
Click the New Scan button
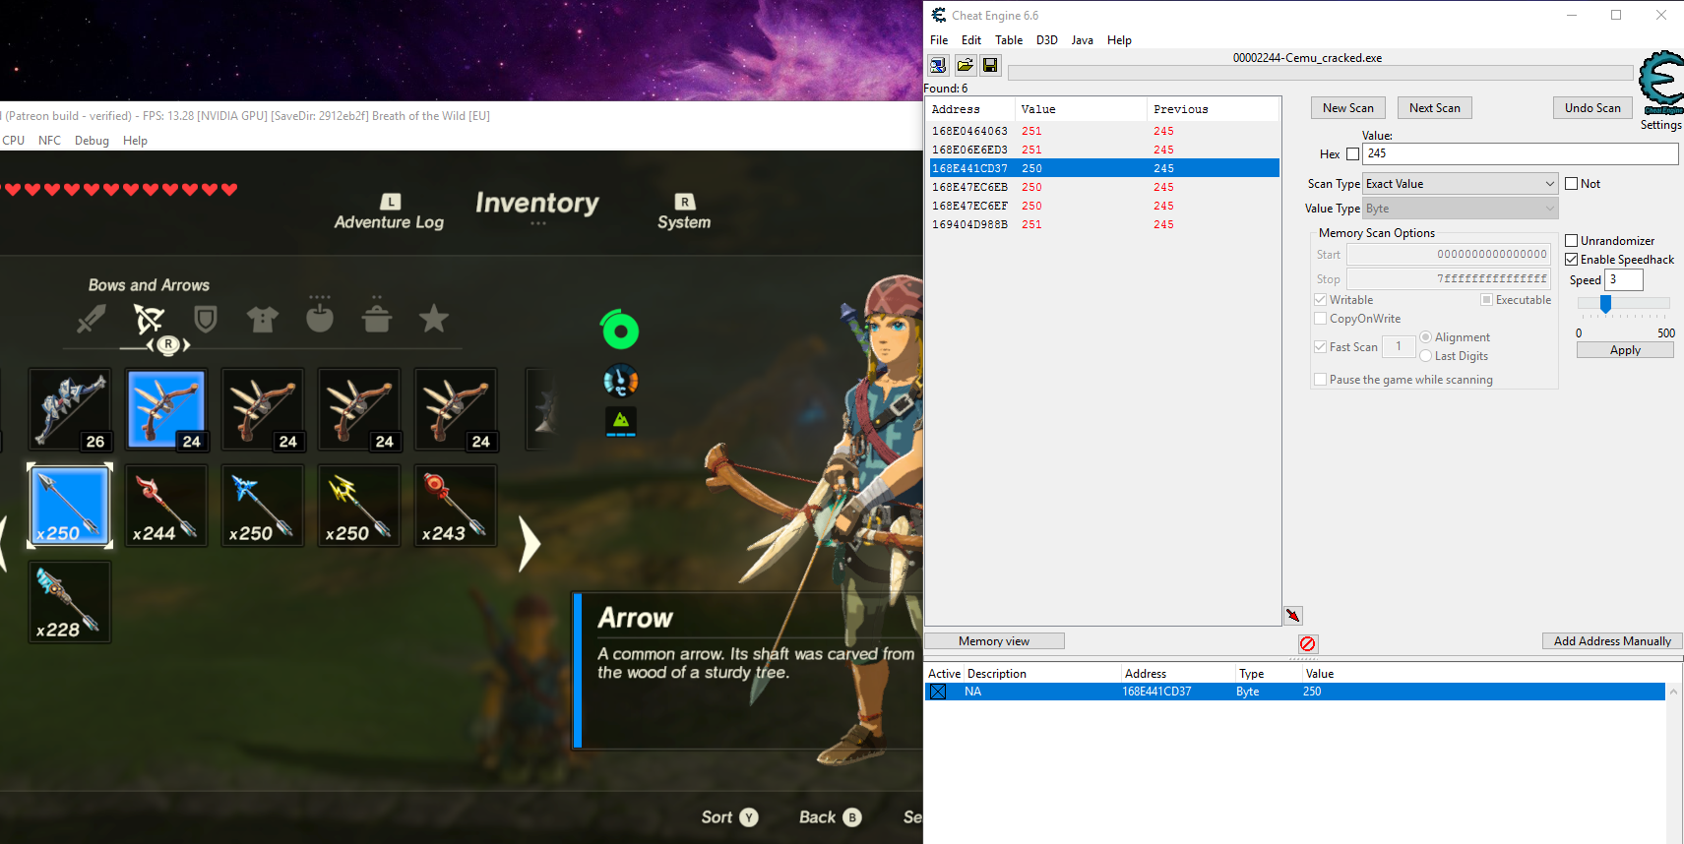point(1348,108)
